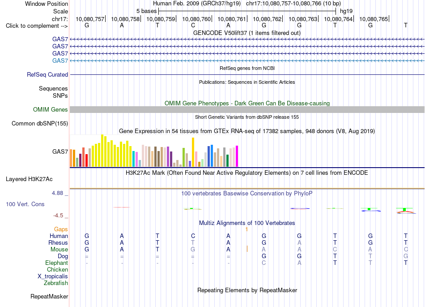Screen dimensions: 425x307
Task: Click the X_tropicalis alignment row label
Action: pos(53,277)
